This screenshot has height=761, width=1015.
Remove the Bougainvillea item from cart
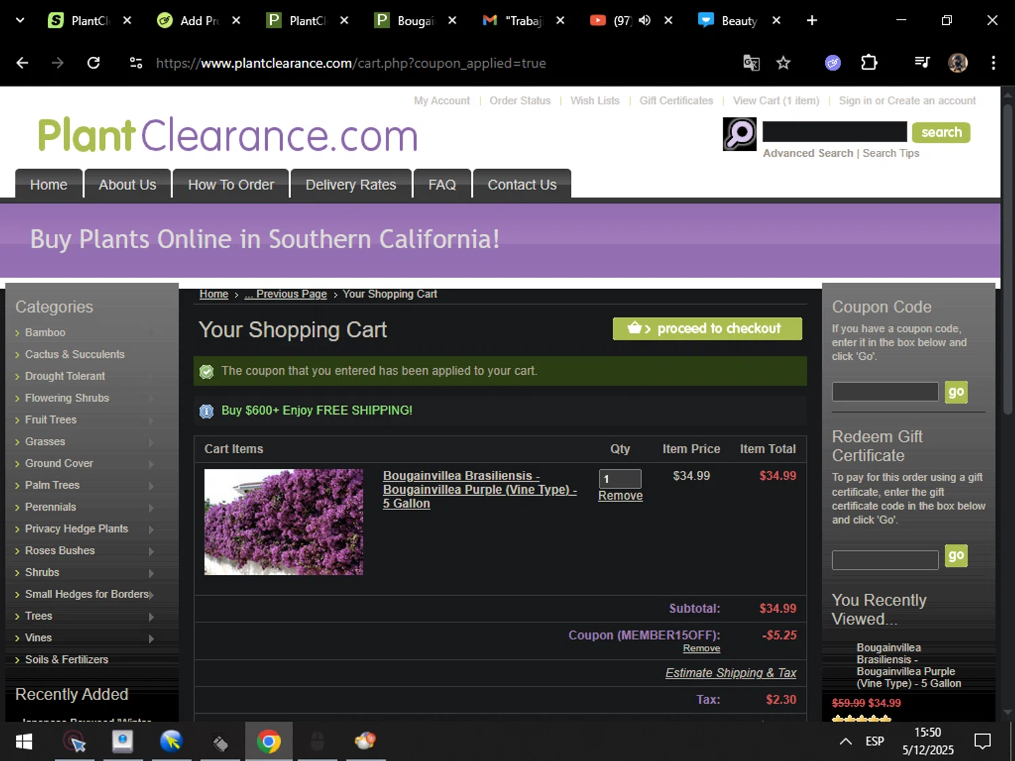620,496
